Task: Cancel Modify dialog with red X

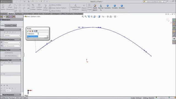Action: click(x=30, y=31)
